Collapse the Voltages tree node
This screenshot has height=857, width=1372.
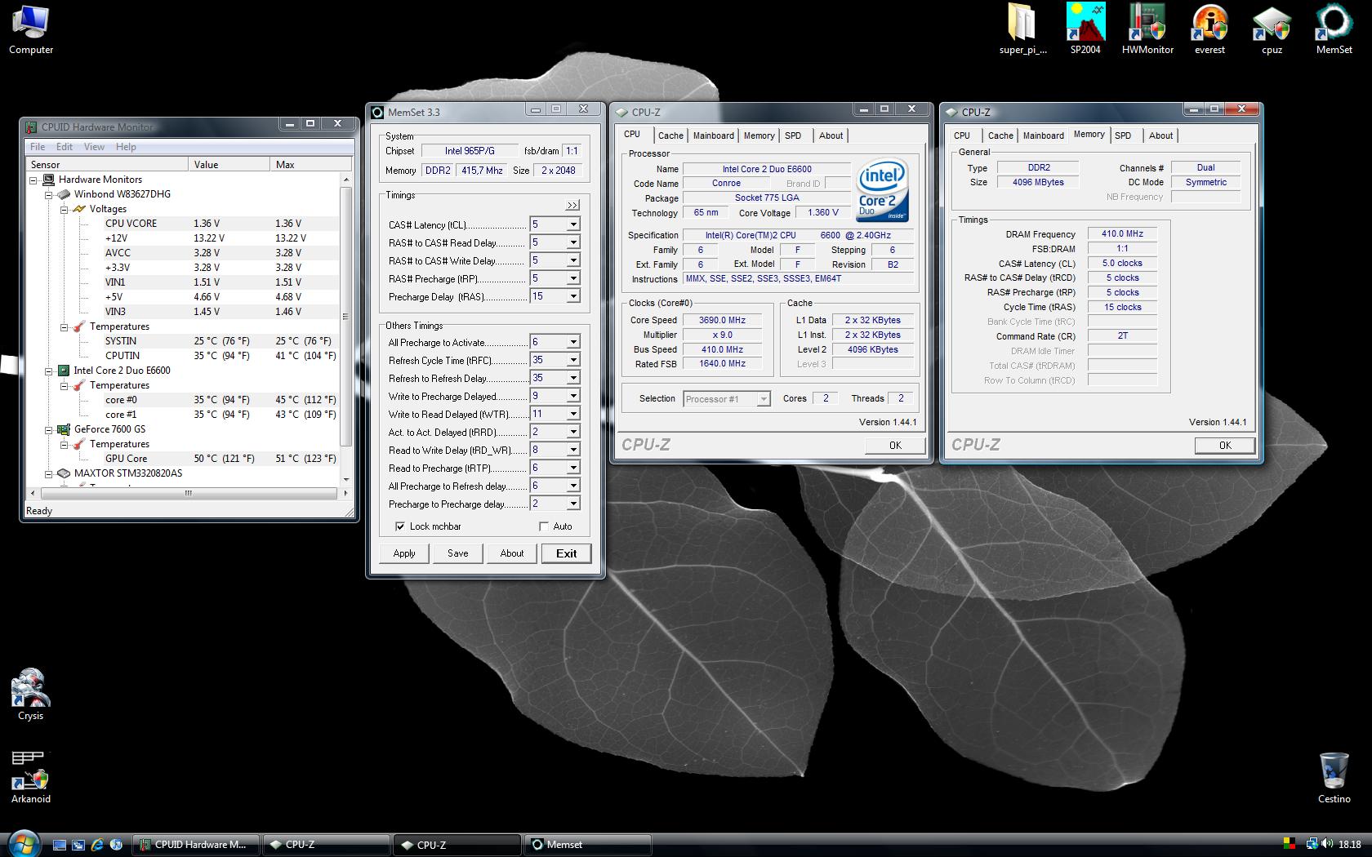[x=64, y=209]
